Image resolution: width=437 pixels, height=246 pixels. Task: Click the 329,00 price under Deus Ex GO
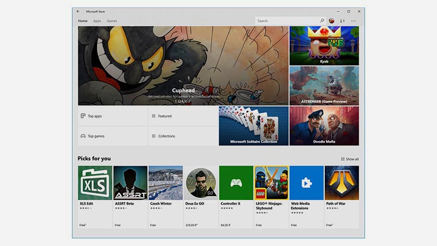[x=191, y=225]
